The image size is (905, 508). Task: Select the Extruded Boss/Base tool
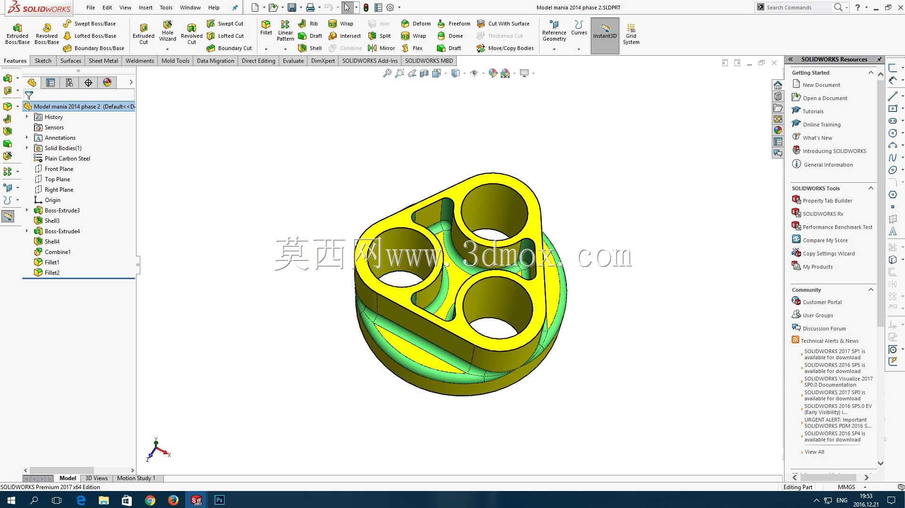[x=17, y=34]
